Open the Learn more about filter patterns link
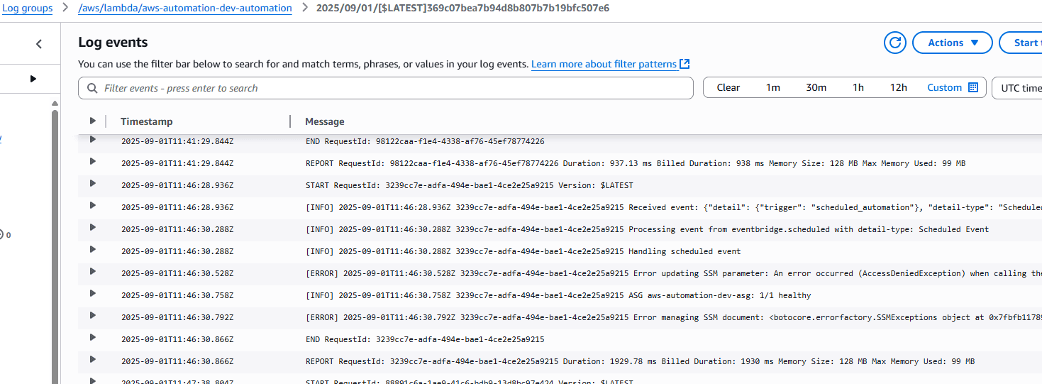This screenshot has height=384, width=1042. [x=604, y=64]
